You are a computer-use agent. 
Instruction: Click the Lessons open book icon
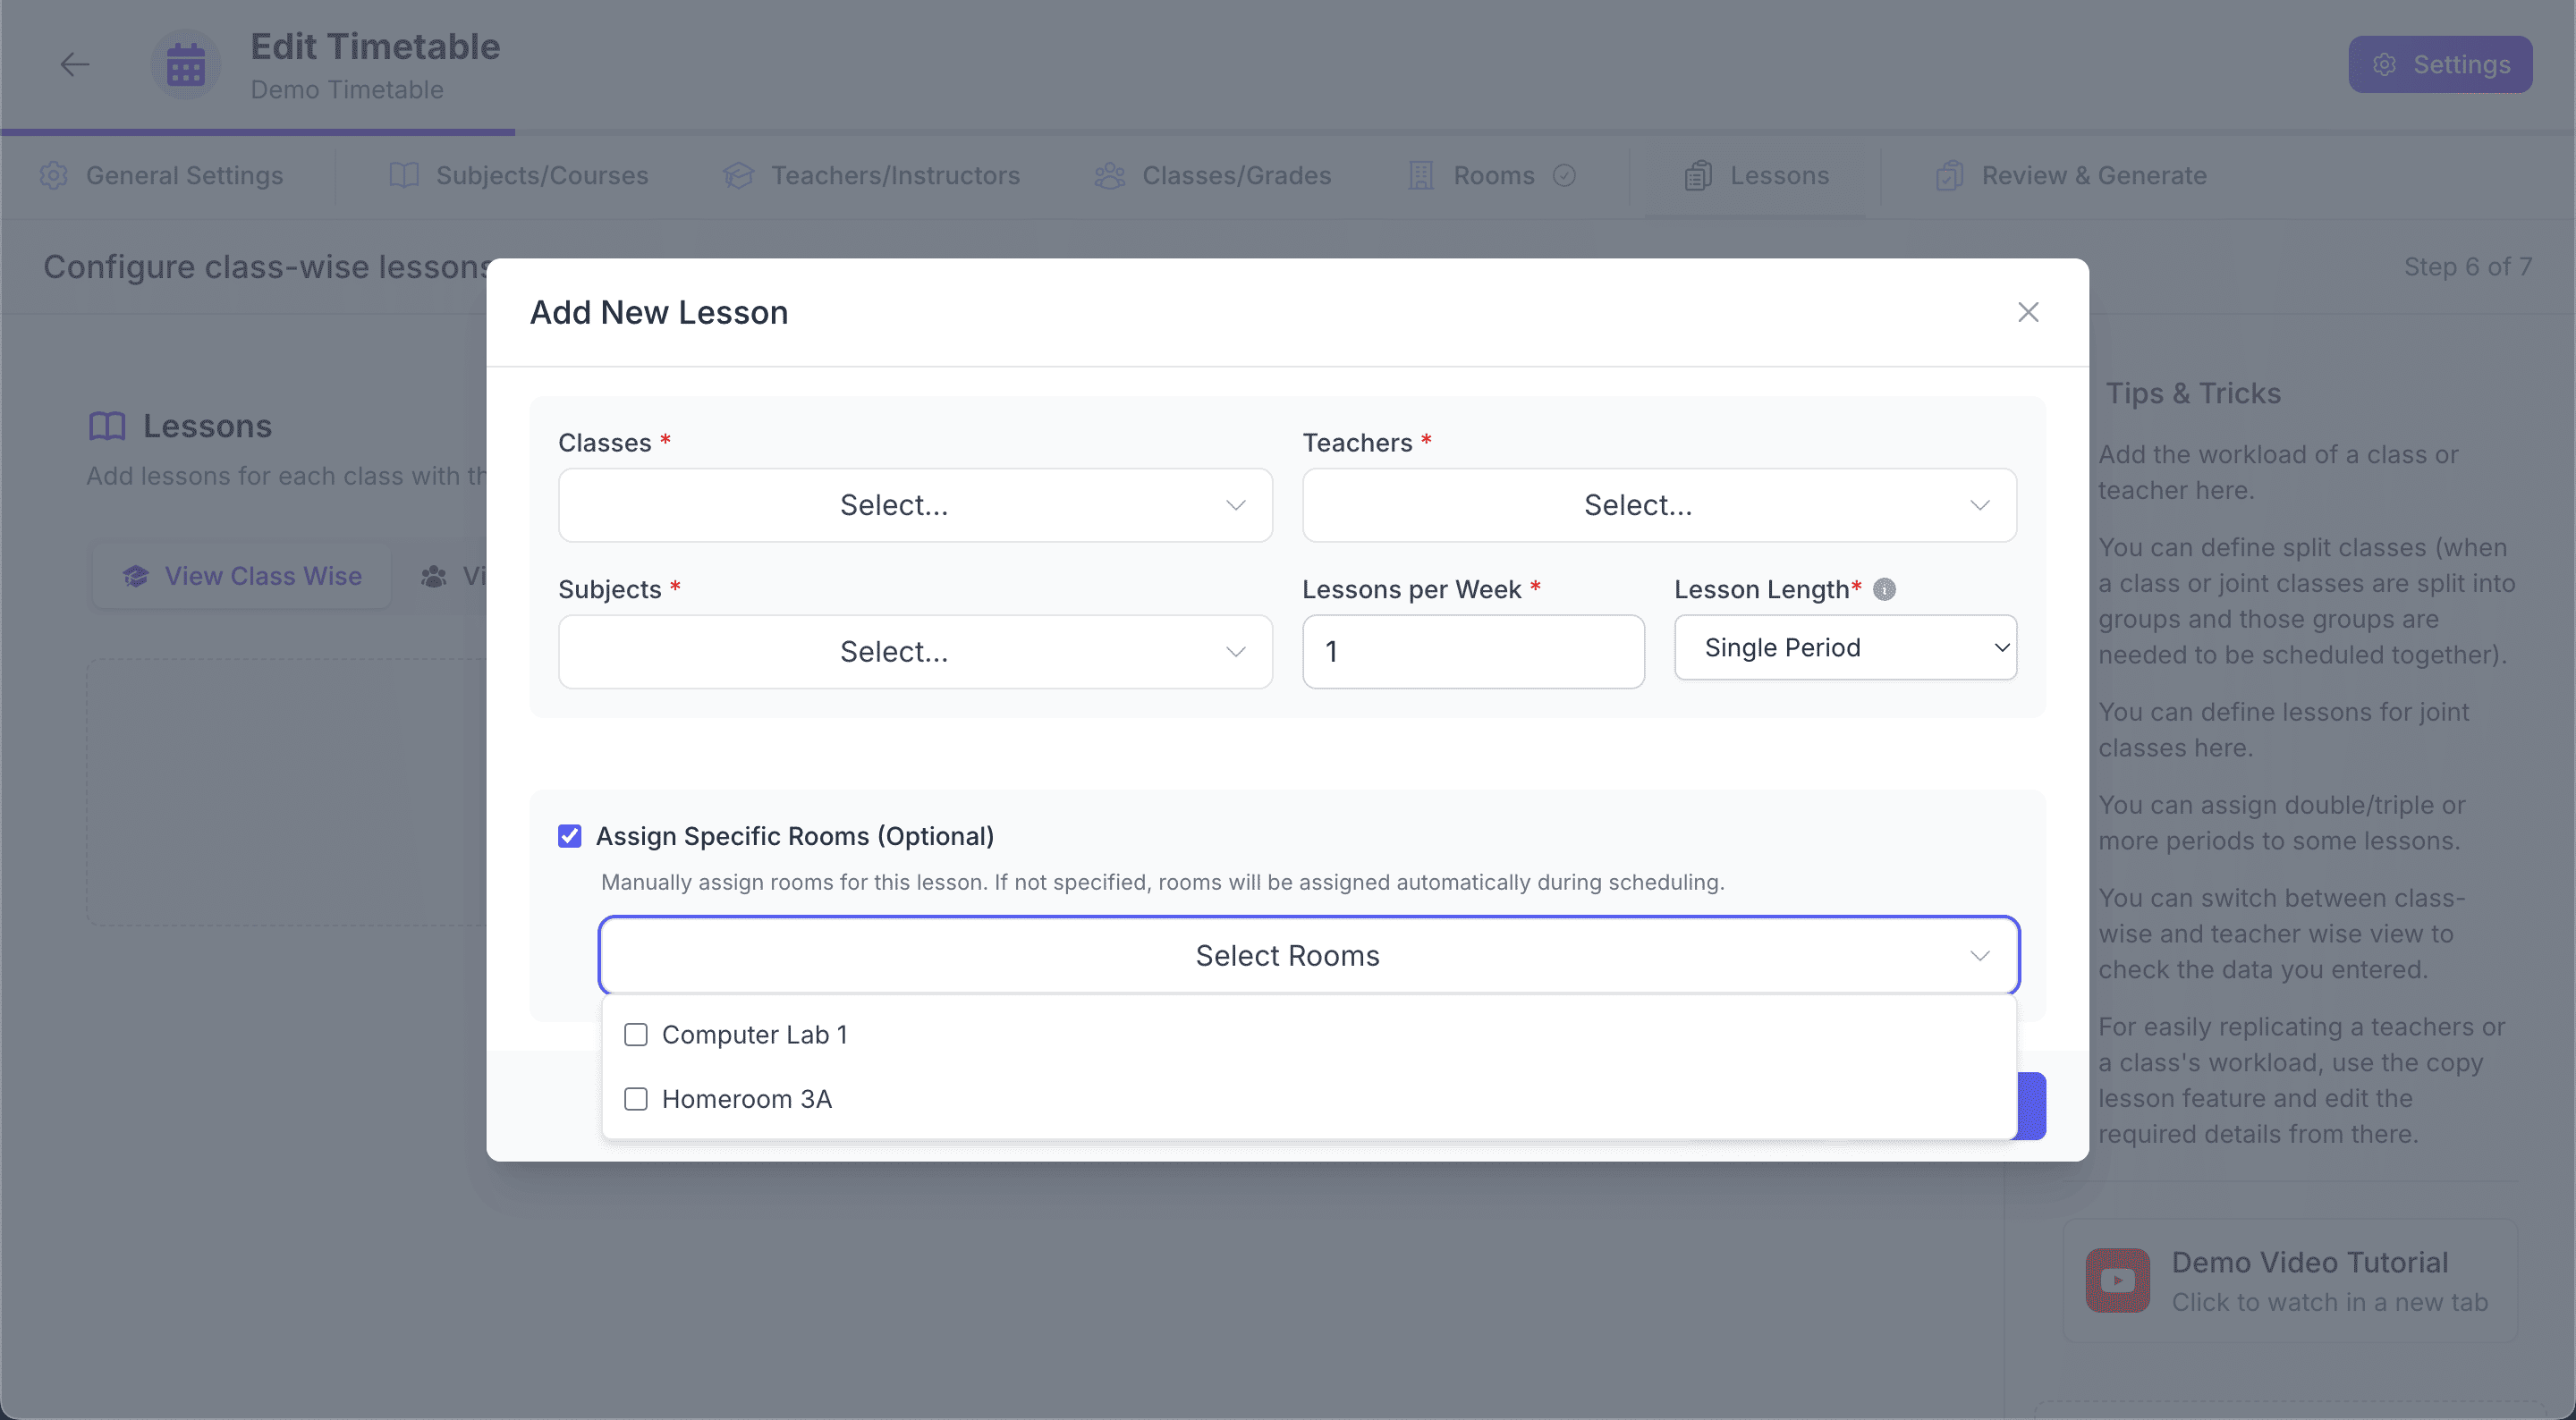[107, 426]
